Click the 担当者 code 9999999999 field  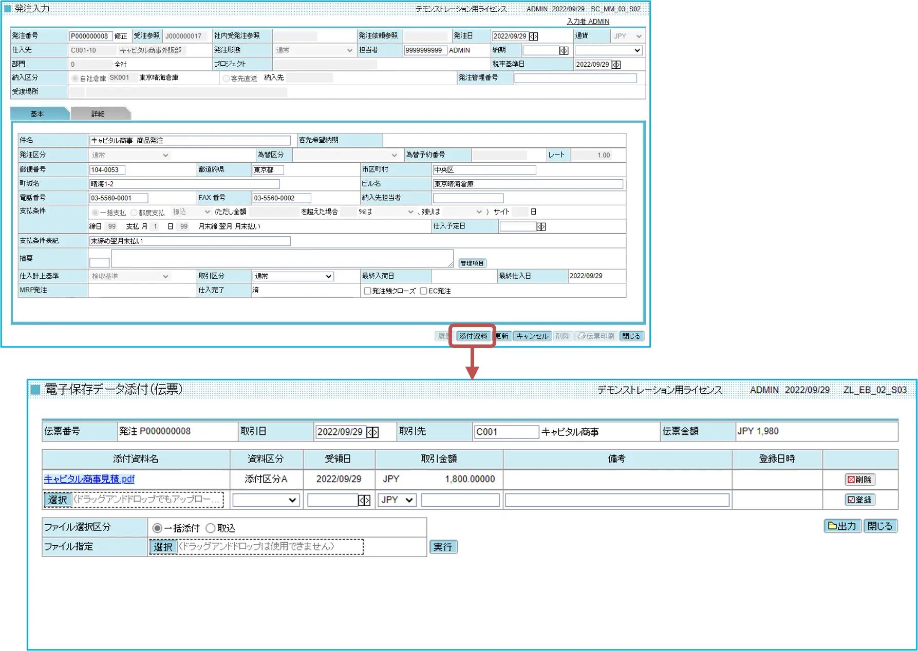[x=425, y=50]
